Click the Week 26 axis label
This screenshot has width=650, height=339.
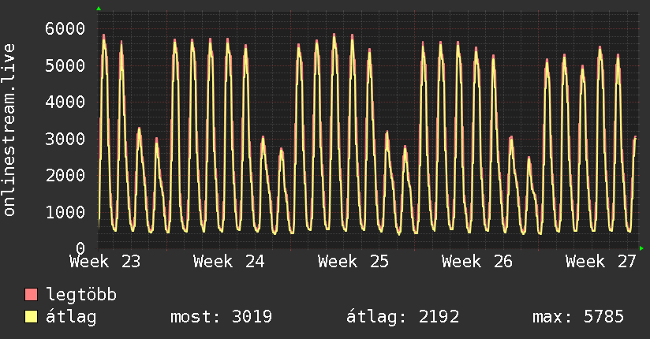point(477,262)
